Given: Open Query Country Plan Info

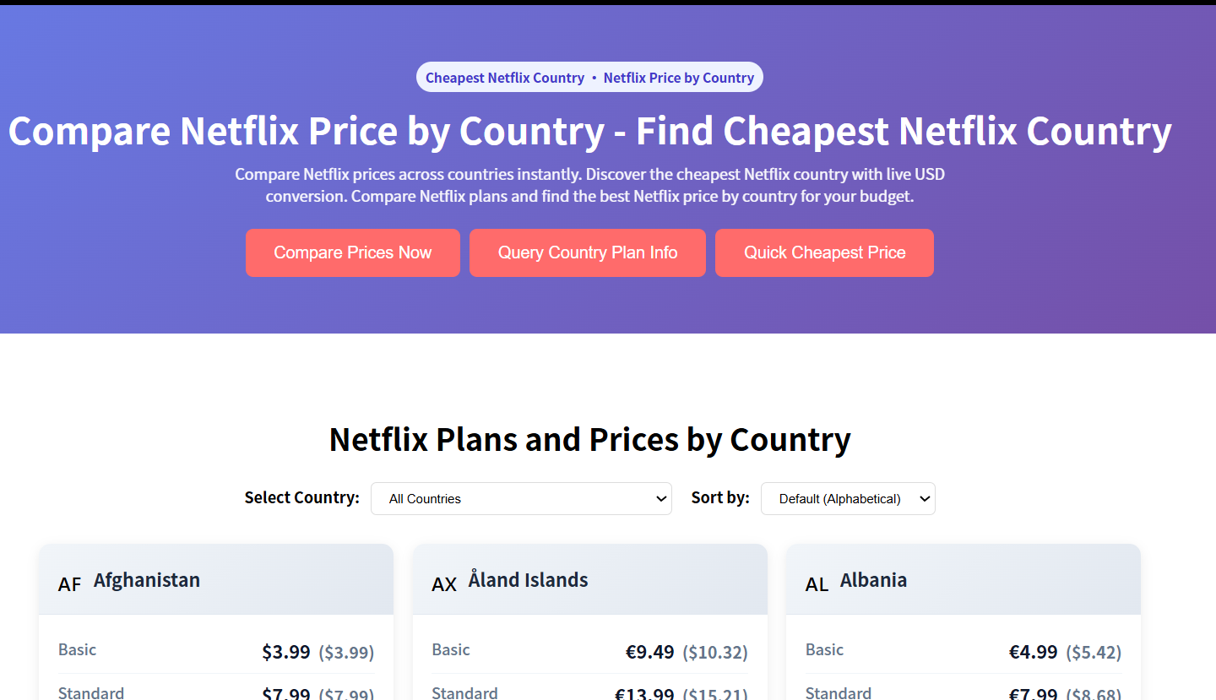Looking at the screenshot, I should coord(587,252).
